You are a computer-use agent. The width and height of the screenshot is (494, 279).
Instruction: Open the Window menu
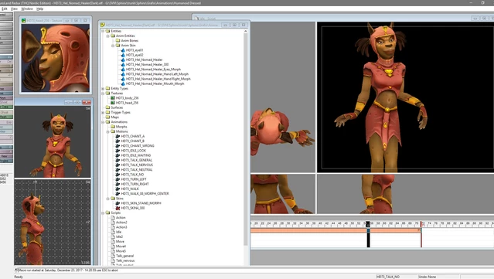pos(27,9)
